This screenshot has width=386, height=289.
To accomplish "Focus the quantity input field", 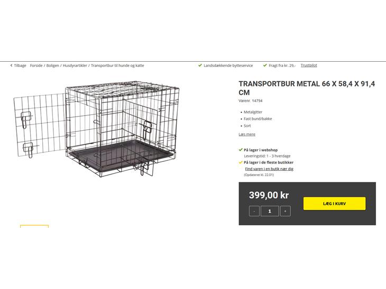I will coord(270,211).
